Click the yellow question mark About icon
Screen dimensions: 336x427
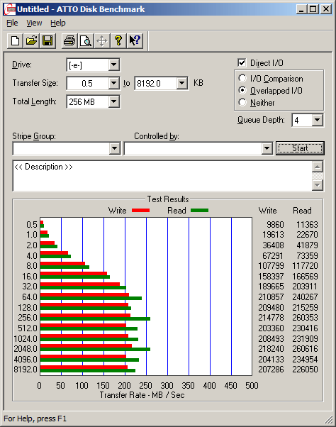pos(118,41)
